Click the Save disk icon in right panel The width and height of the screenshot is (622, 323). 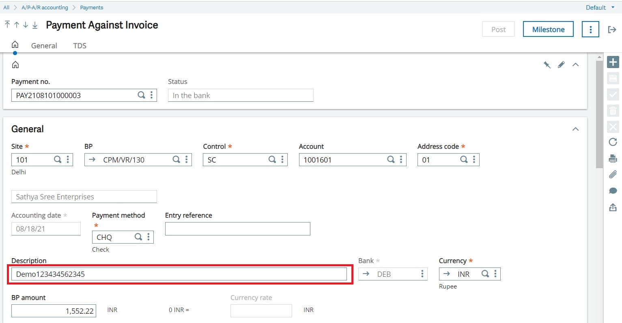coord(613,78)
